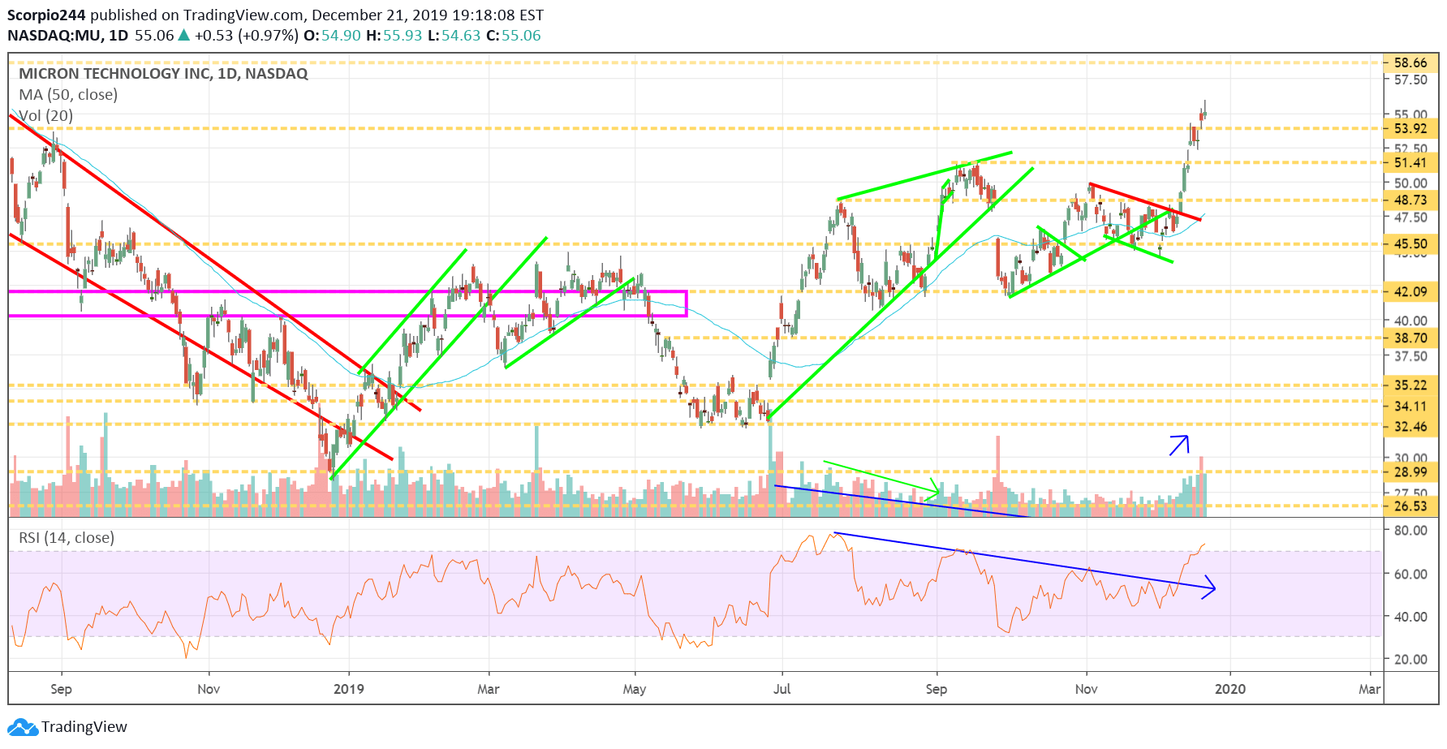Click the 51.41 price level label
This screenshot has width=1447, height=749.
[1410, 162]
